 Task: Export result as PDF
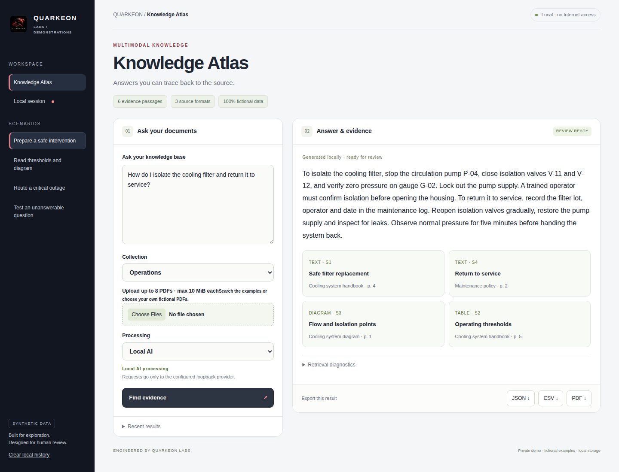(579, 398)
